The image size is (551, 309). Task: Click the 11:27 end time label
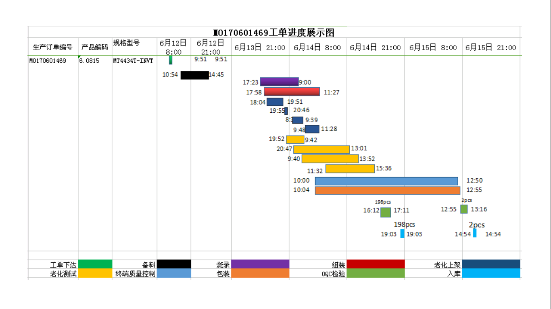coord(332,93)
